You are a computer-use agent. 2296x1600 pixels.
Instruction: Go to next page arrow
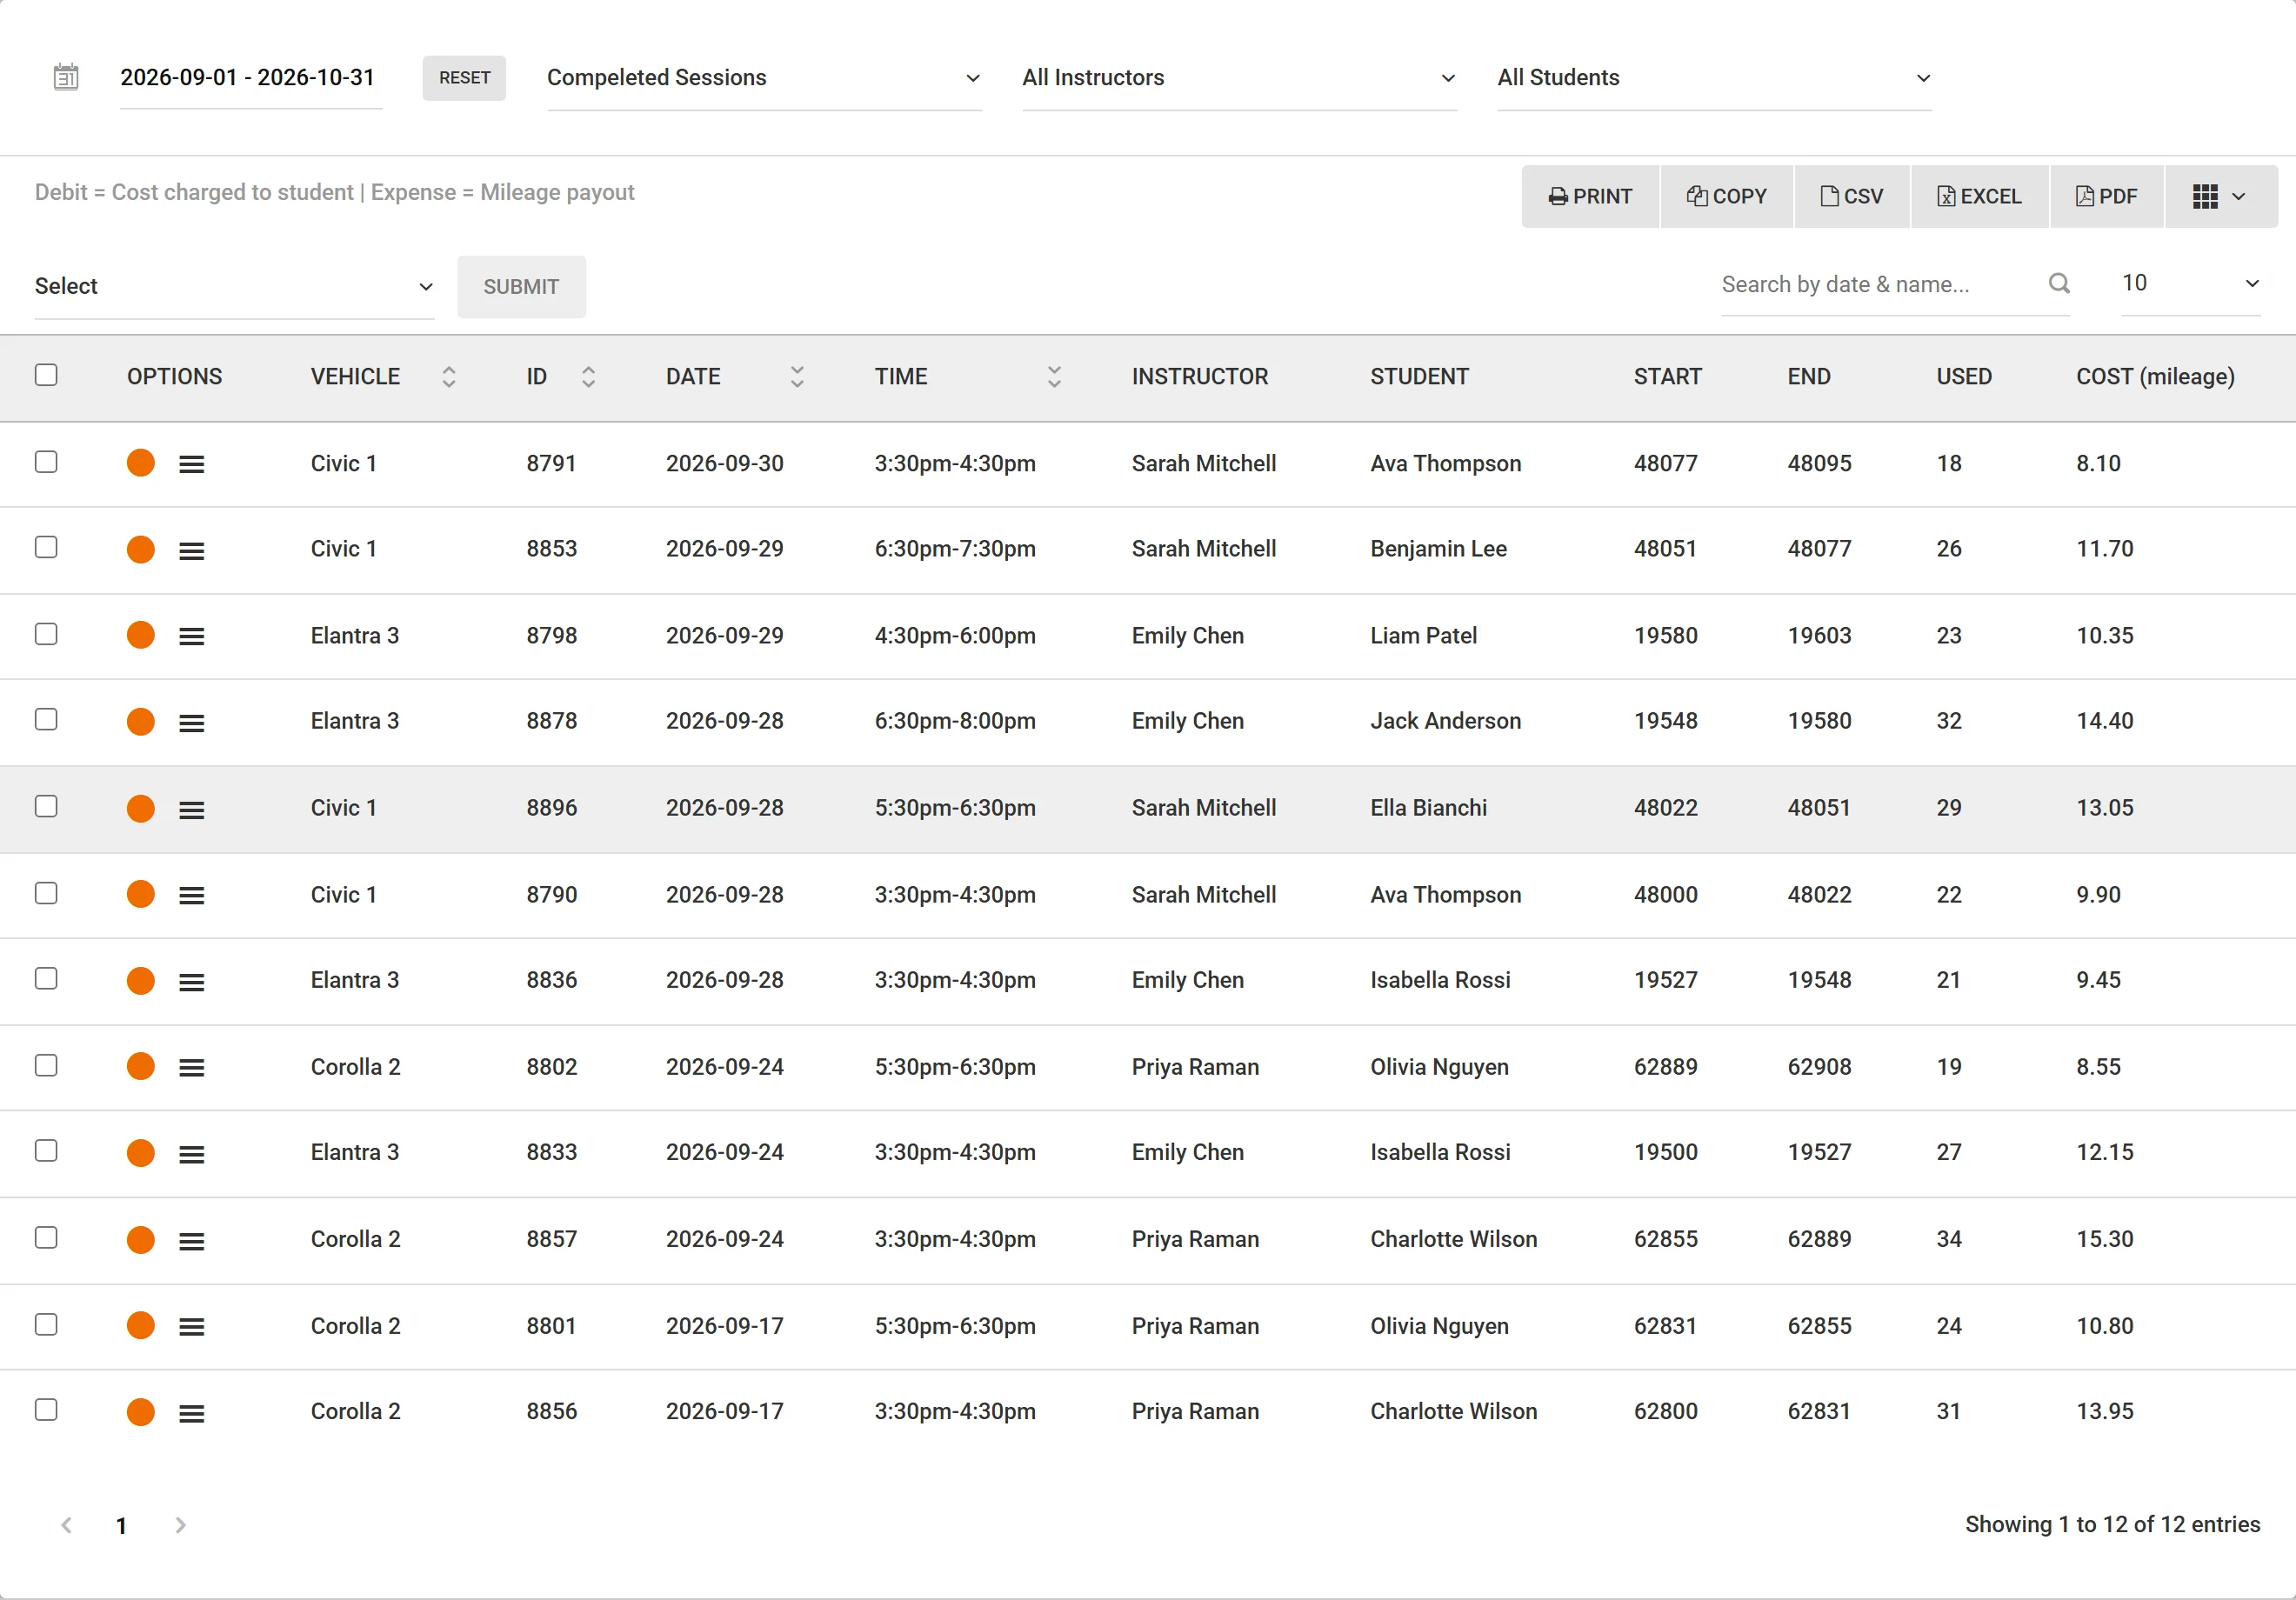180,1525
